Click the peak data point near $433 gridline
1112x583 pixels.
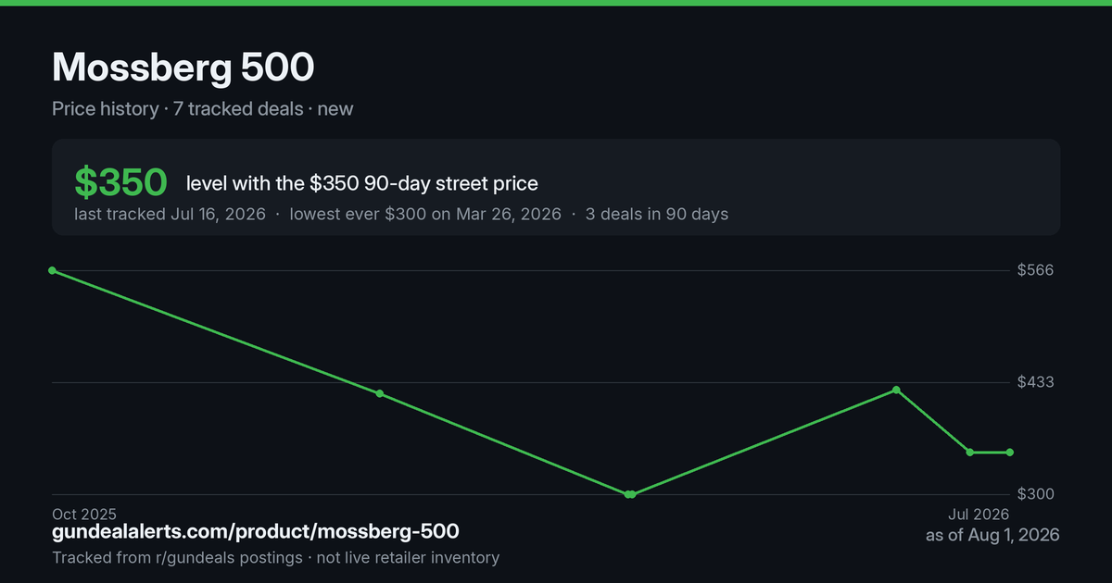click(x=896, y=390)
